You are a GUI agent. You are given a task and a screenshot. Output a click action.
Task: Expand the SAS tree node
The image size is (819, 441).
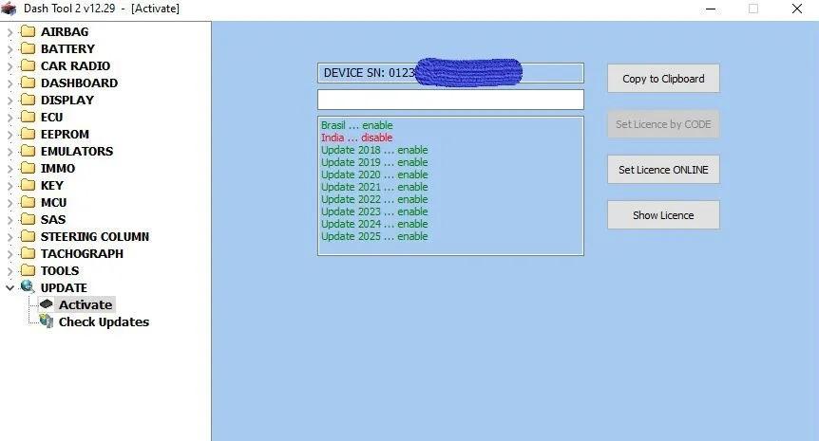point(10,220)
